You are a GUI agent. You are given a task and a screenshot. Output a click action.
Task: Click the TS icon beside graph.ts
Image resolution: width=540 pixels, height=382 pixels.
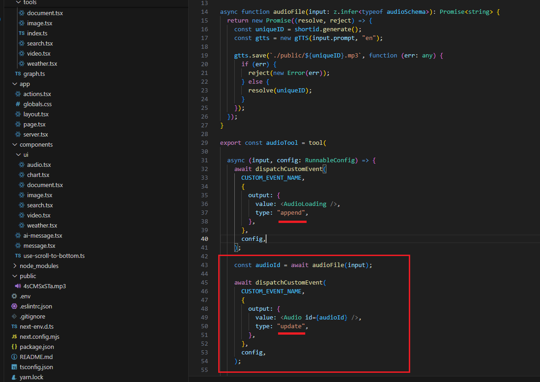[x=18, y=74]
